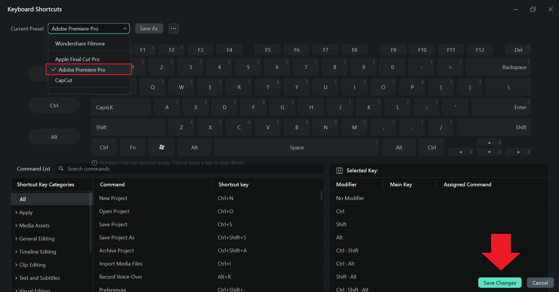Toggle the Alt modifier pill on left

coord(54,137)
